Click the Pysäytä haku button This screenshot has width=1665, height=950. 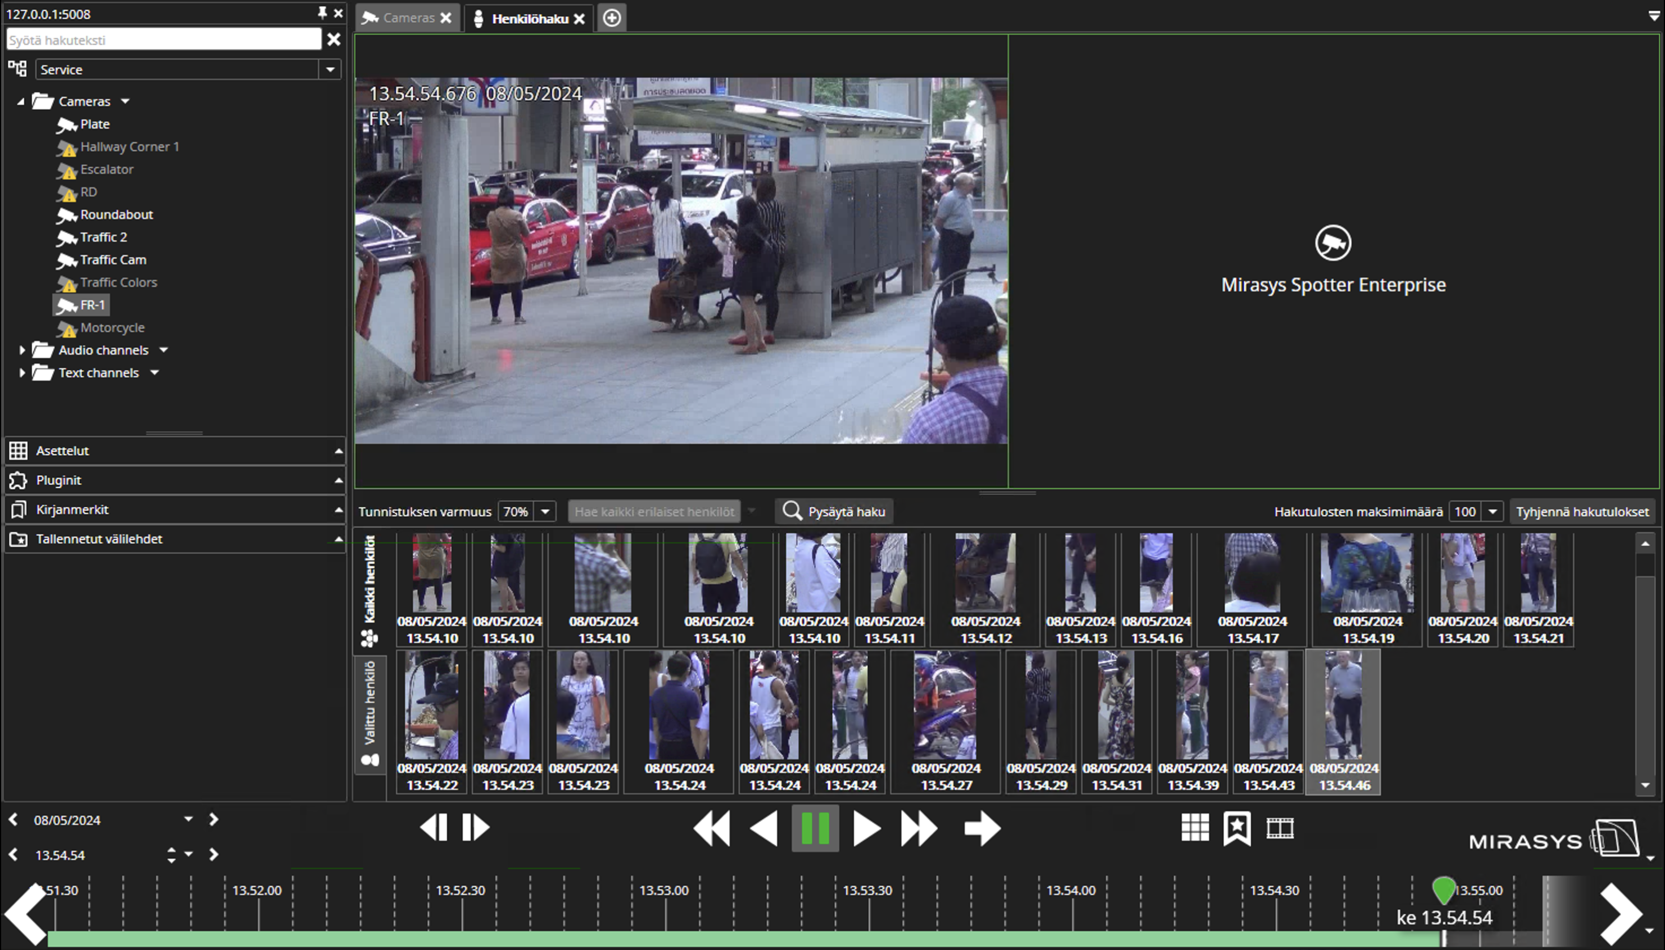(834, 512)
